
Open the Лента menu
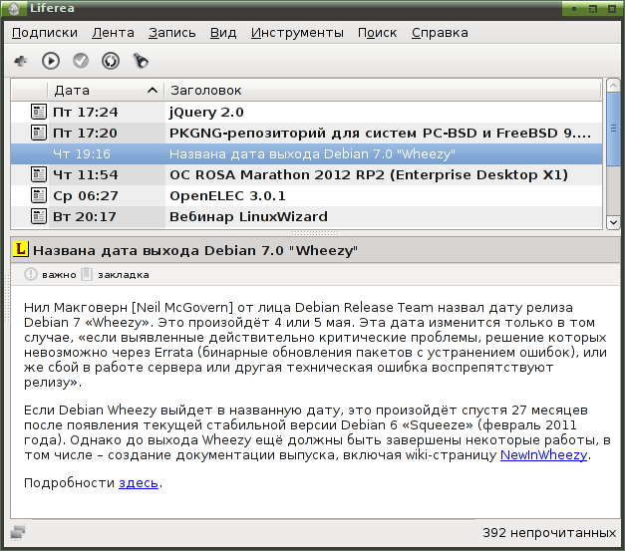click(x=114, y=33)
